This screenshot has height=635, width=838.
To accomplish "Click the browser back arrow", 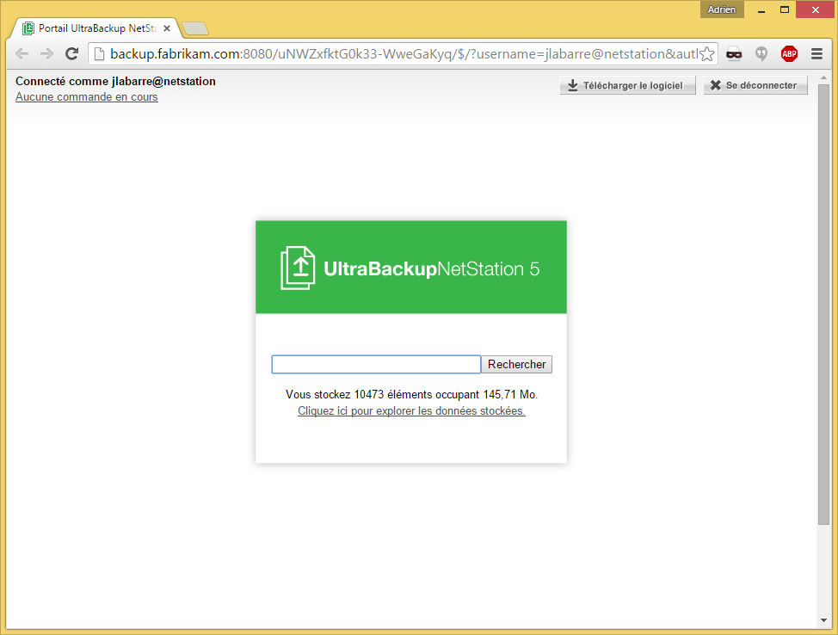I will [22, 54].
